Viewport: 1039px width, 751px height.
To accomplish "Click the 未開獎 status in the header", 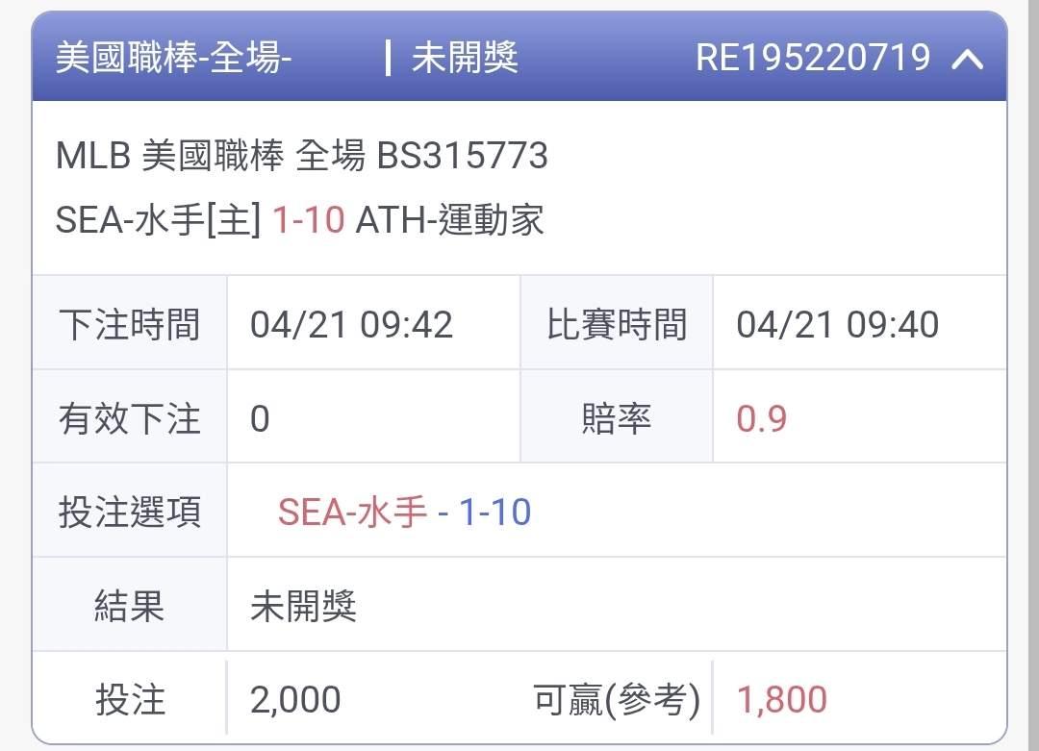I will [465, 59].
